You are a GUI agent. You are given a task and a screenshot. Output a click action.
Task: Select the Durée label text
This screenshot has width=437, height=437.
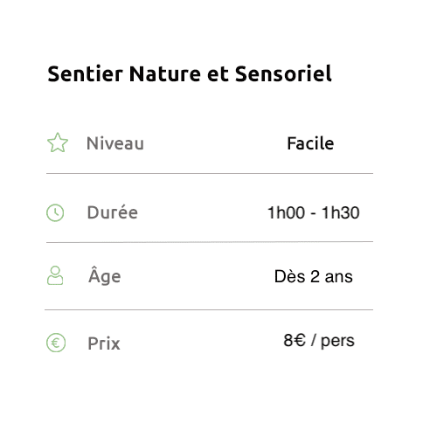(113, 212)
